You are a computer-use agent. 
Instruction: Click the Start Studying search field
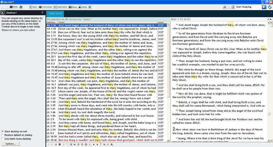[248, 7]
